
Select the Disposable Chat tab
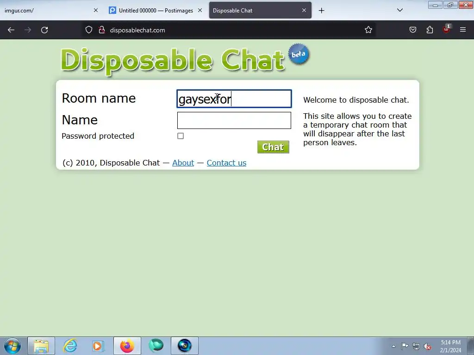coord(260,10)
